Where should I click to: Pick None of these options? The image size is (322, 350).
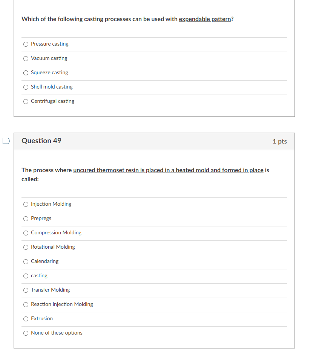point(26,333)
